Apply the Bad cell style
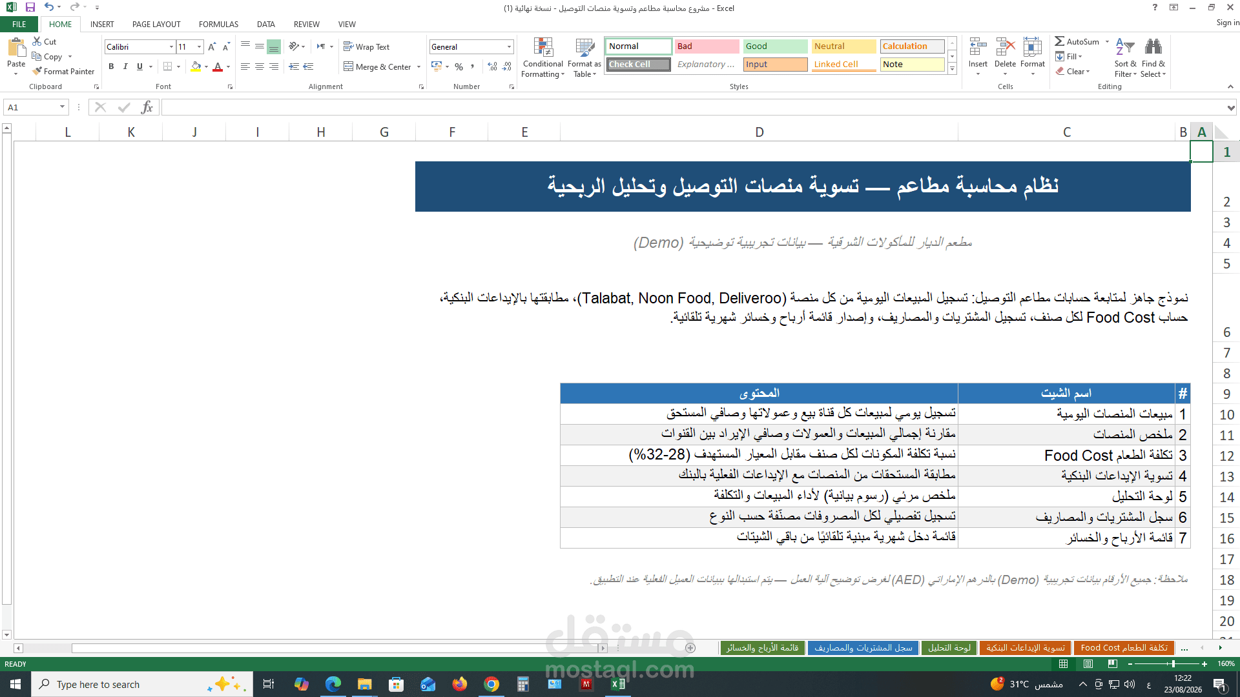The width and height of the screenshot is (1240, 697). [707, 46]
